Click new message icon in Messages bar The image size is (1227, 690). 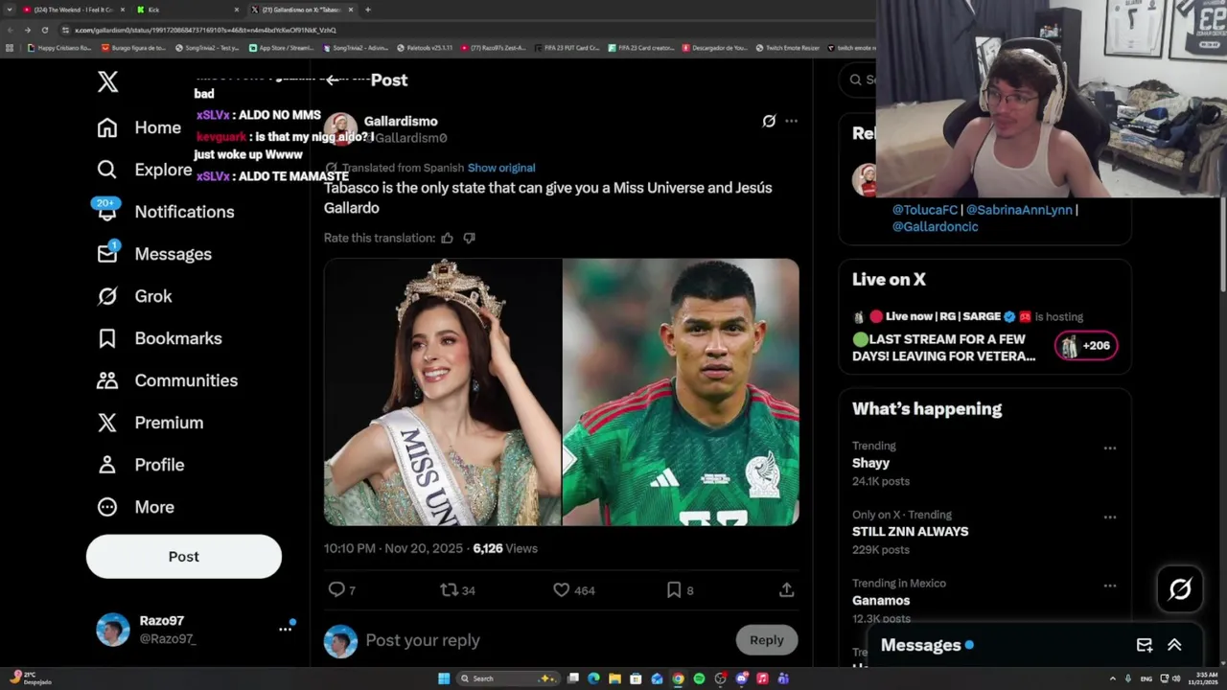coord(1145,645)
